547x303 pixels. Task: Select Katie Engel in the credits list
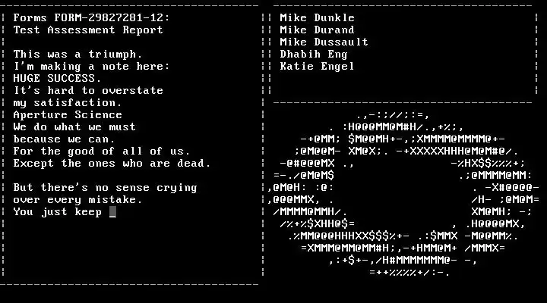317,67
